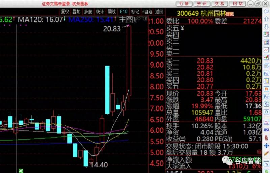
Task: Click the 标记 mark toolbar button
Action: pos(135,12)
